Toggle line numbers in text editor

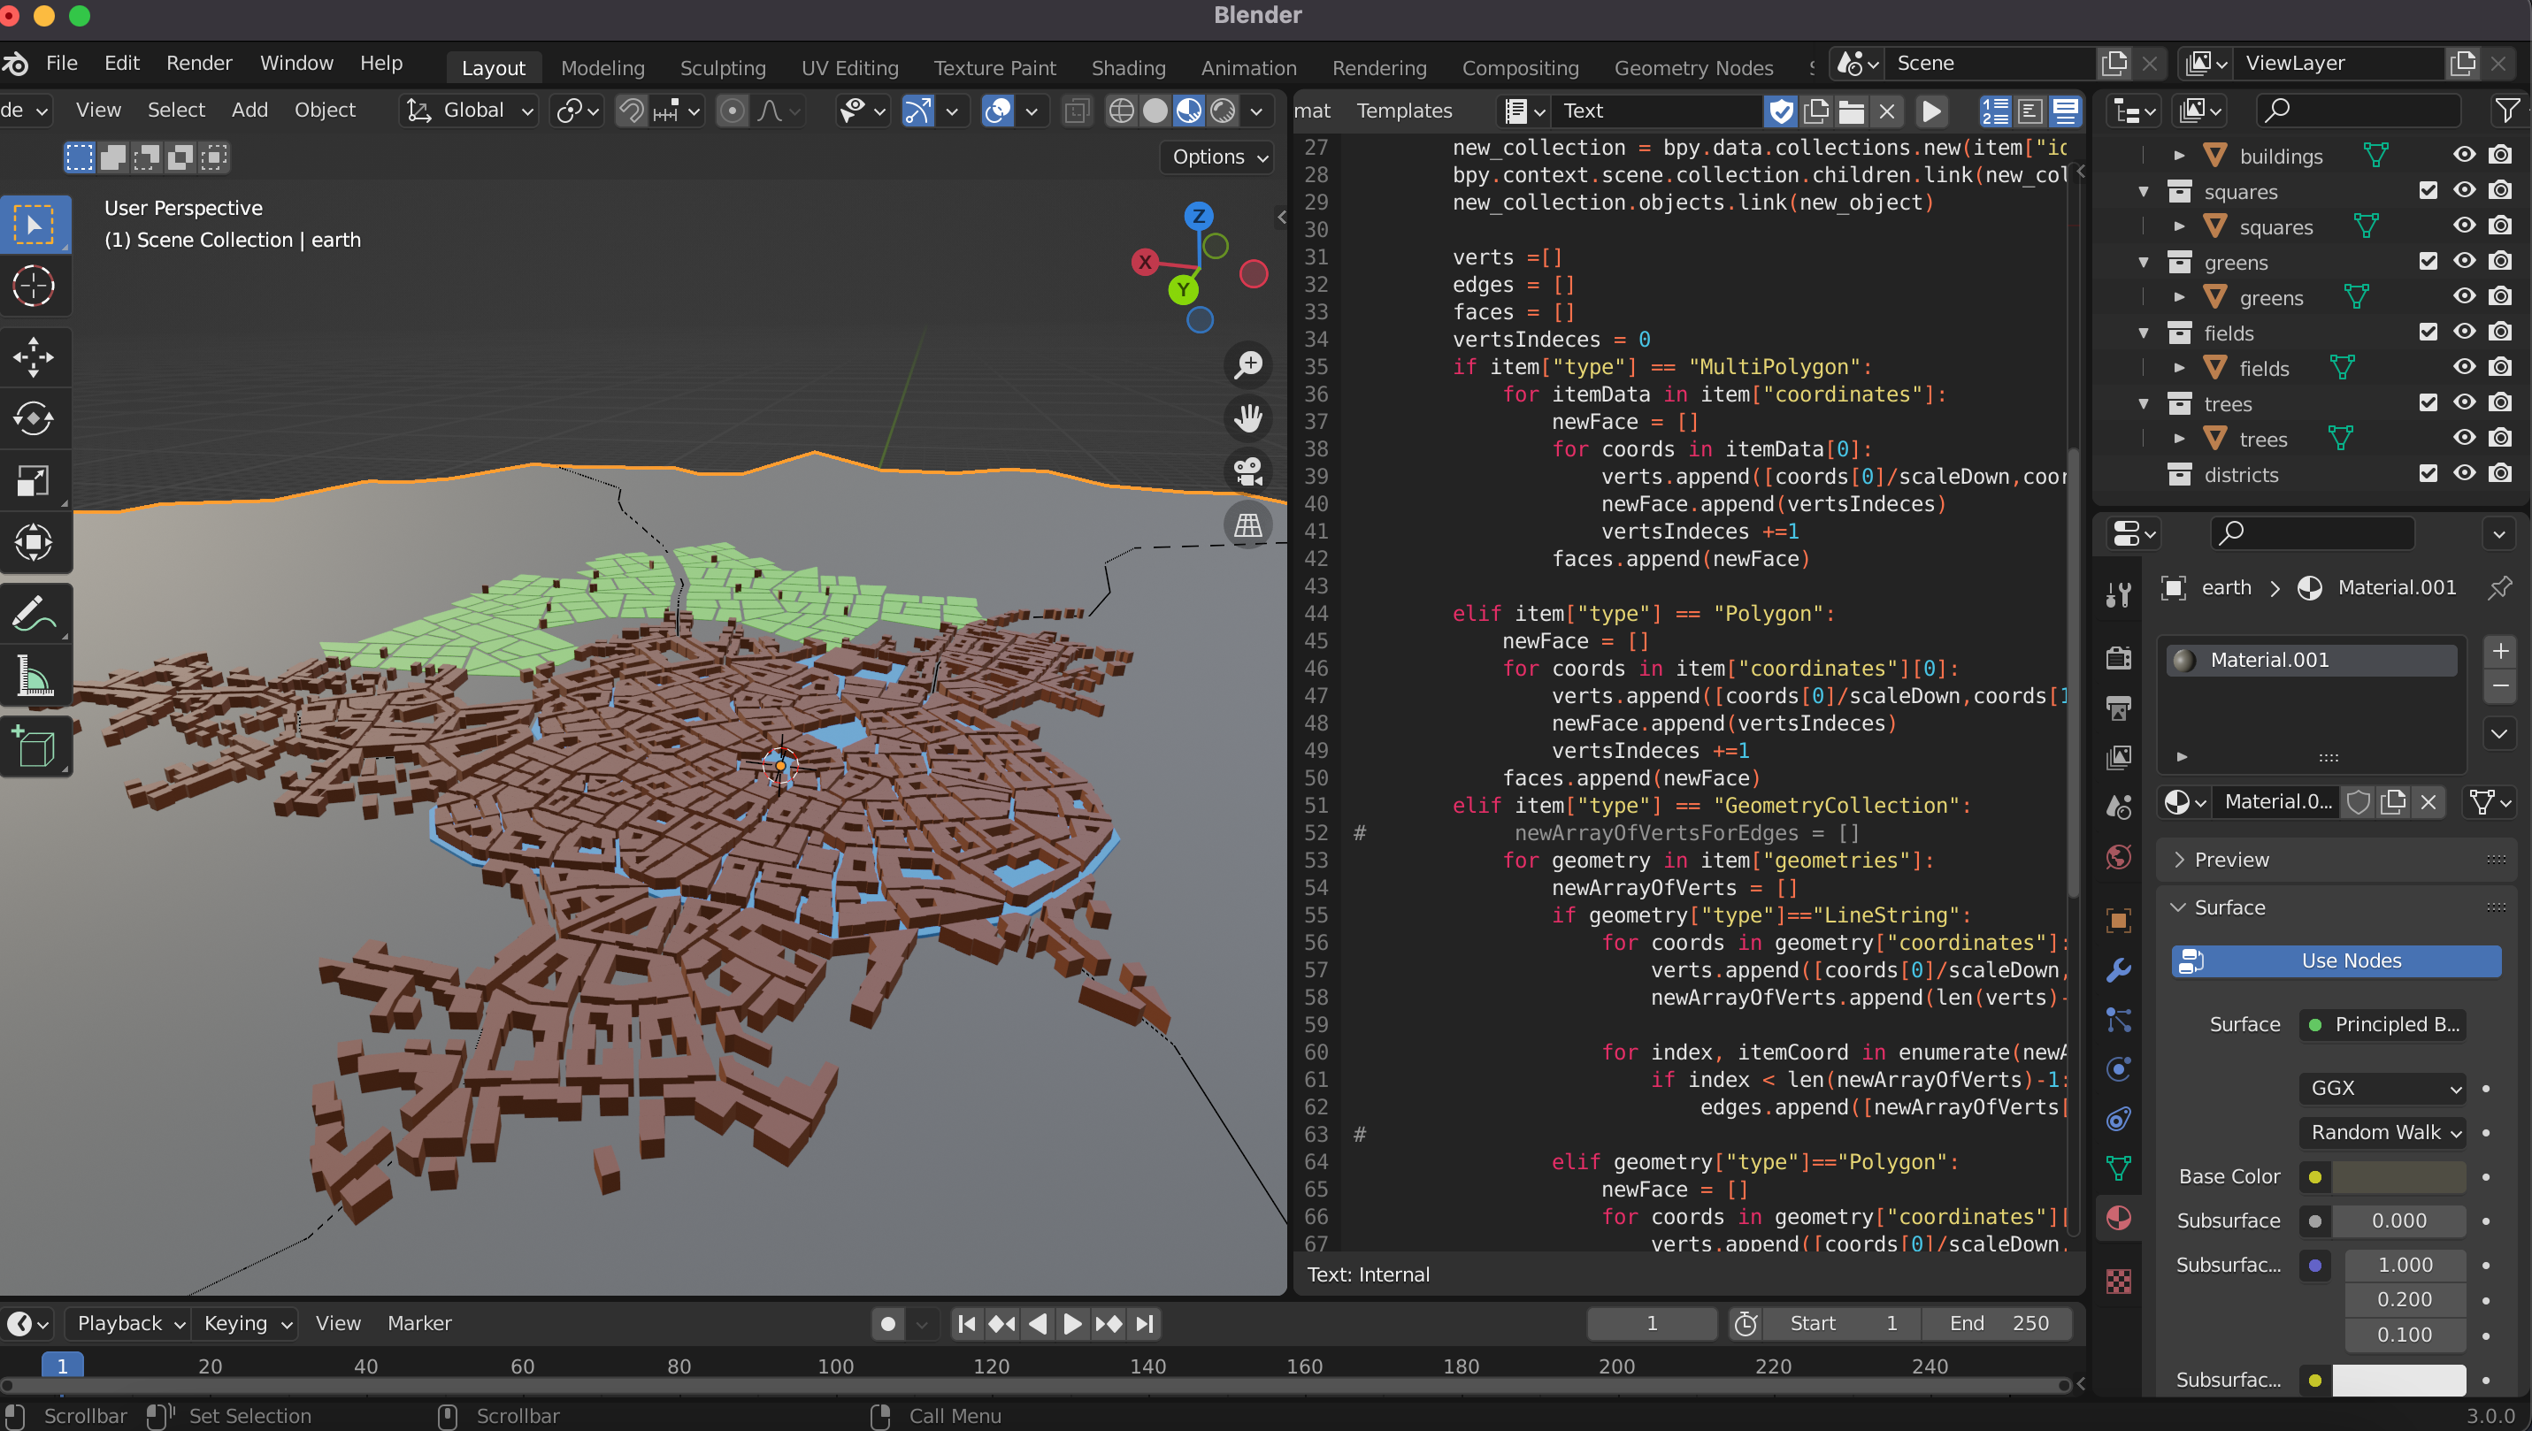(x=1995, y=111)
